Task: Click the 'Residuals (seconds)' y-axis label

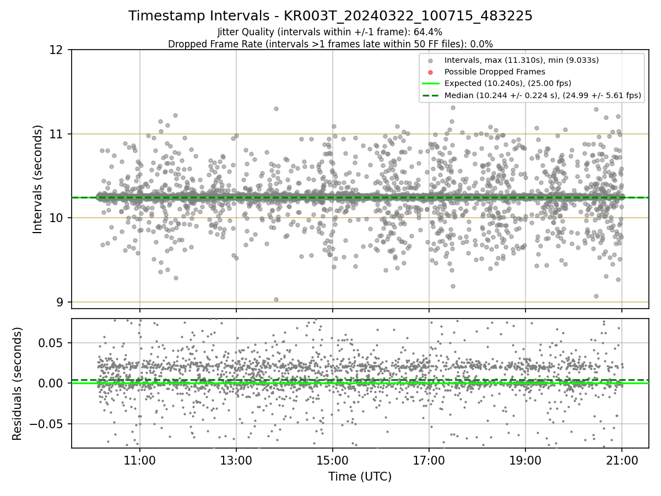Action: (17, 384)
